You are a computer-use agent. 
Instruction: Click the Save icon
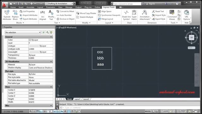pyautogui.click(x=18, y=3)
